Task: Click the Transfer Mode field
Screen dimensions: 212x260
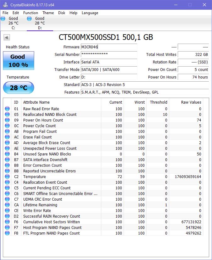Action: point(109,69)
